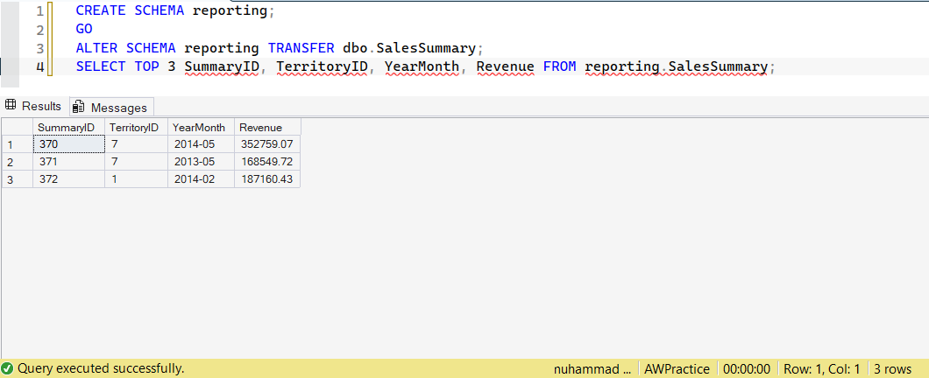This screenshot has width=929, height=378.
Task: Click the 3 rows count in status bar
Action: (x=892, y=369)
